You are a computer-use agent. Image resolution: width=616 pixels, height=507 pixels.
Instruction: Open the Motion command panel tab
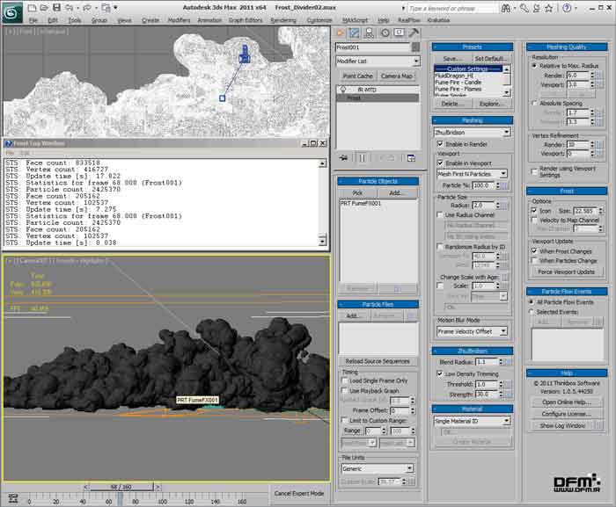[x=385, y=33]
